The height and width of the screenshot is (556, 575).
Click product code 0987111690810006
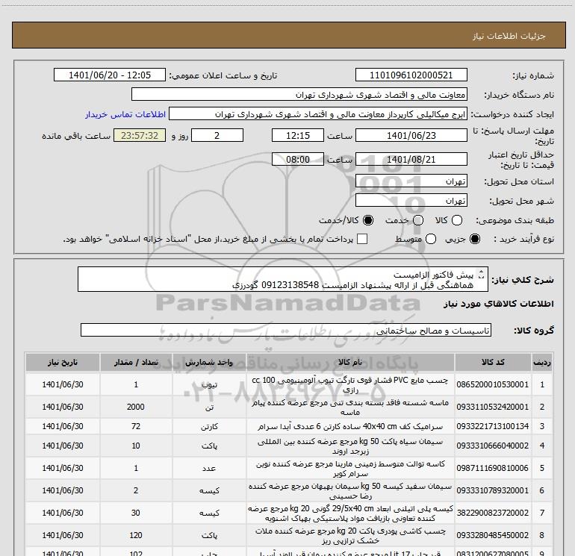493,468
